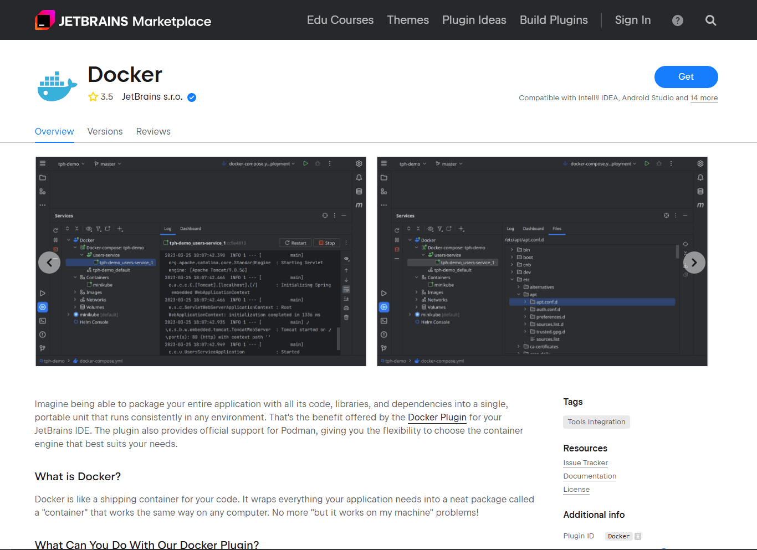Click the Docker plugin title
This screenshot has height=550, width=757.
coord(125,75)
